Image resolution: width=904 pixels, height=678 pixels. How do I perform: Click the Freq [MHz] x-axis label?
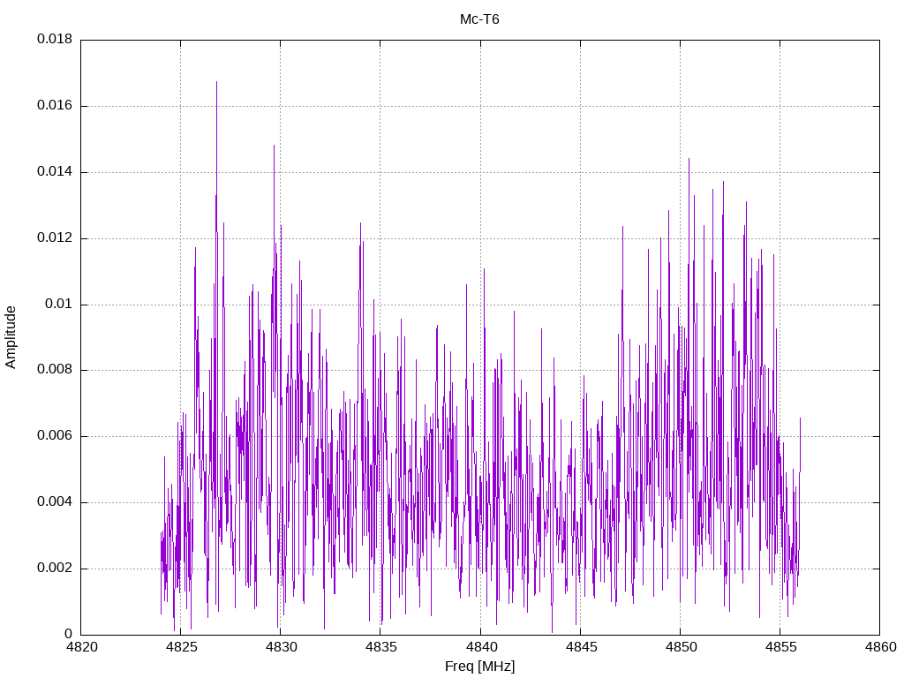[x=479, y=667]
